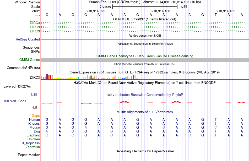Click the Common dbSNP(155) label

pyautogui.click(x=23, y=68)
